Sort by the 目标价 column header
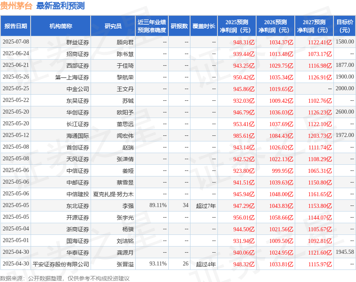 (x=345, y=25)
